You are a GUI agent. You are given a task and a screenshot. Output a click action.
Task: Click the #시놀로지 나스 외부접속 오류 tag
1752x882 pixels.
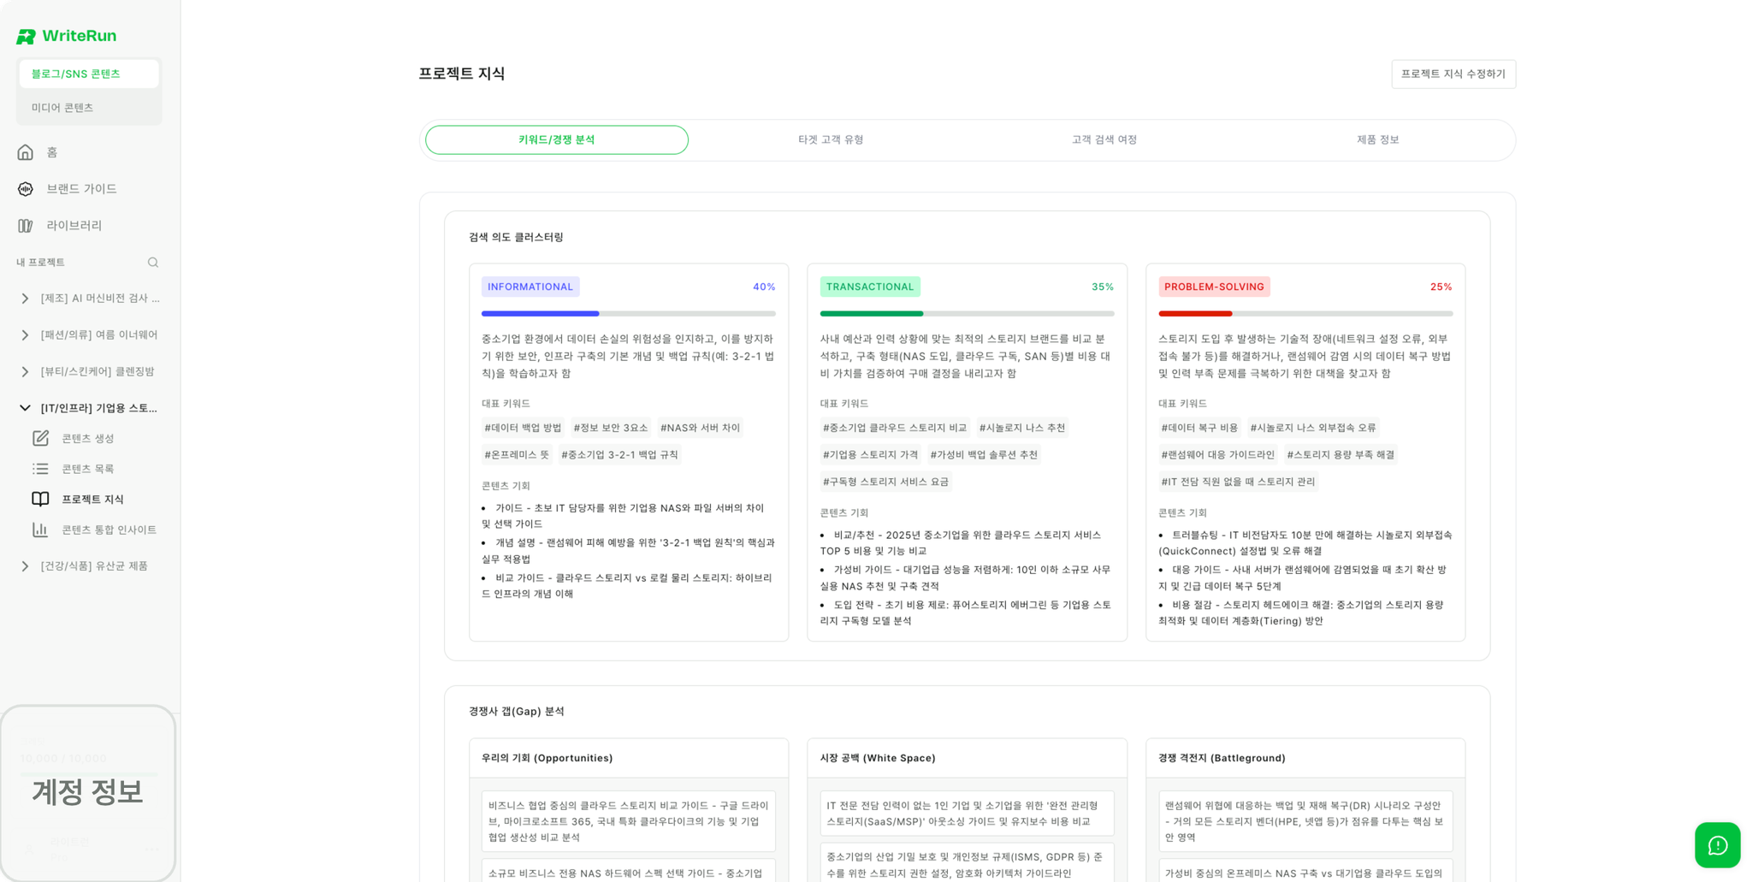(x=1313, y=428)
